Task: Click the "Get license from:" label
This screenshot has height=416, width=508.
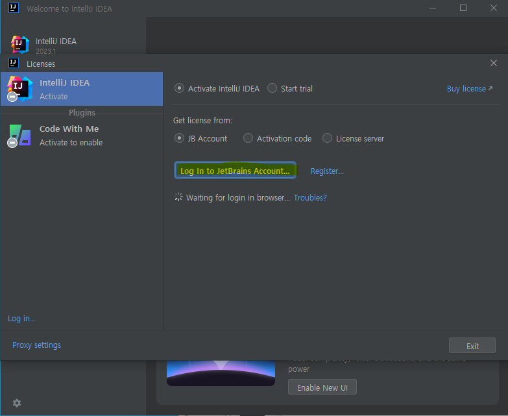Action: [x=203, y=121]
